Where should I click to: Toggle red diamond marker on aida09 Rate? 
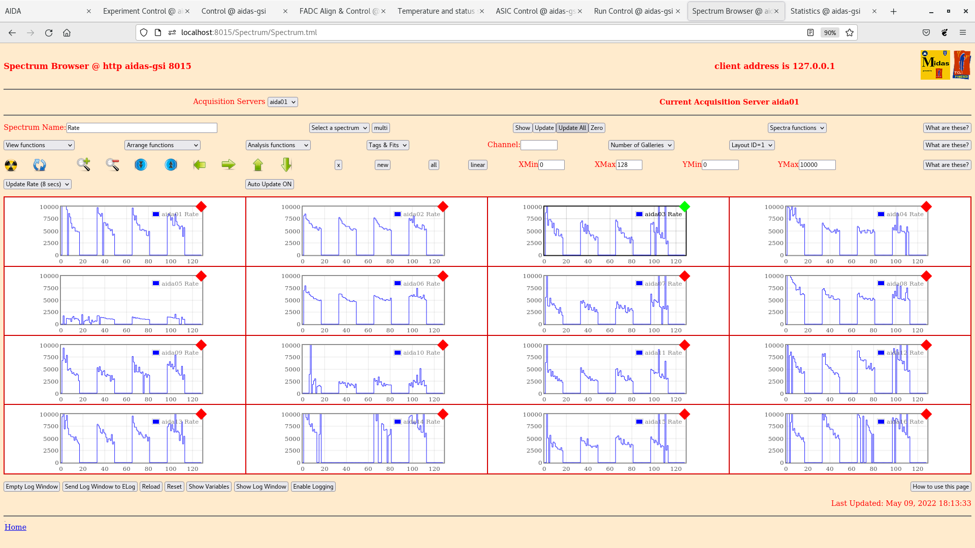tap(201, 345)
